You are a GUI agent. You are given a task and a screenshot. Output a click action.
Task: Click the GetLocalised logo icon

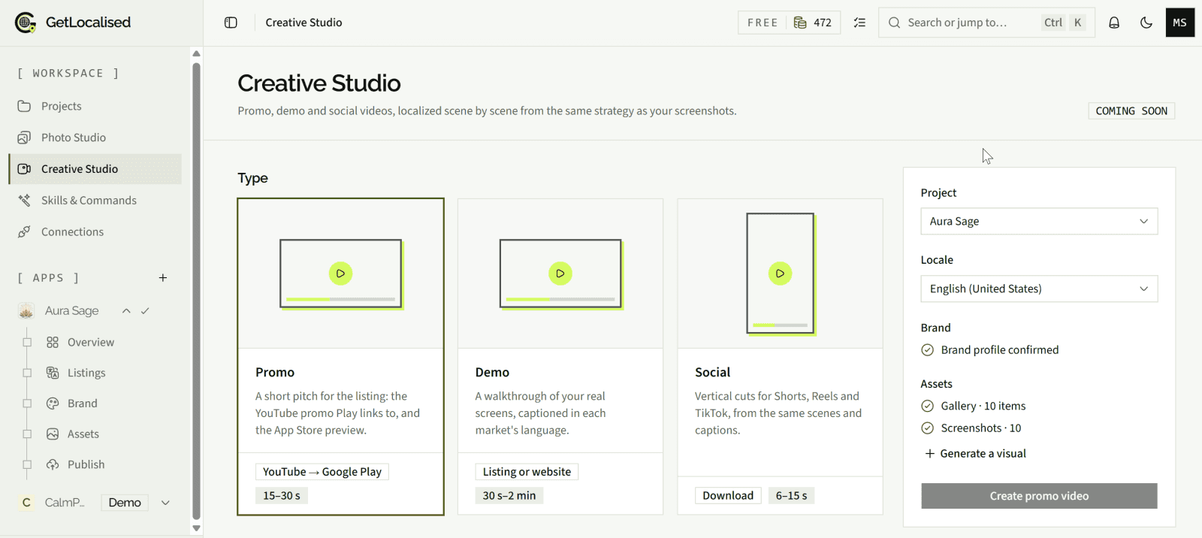26,23
